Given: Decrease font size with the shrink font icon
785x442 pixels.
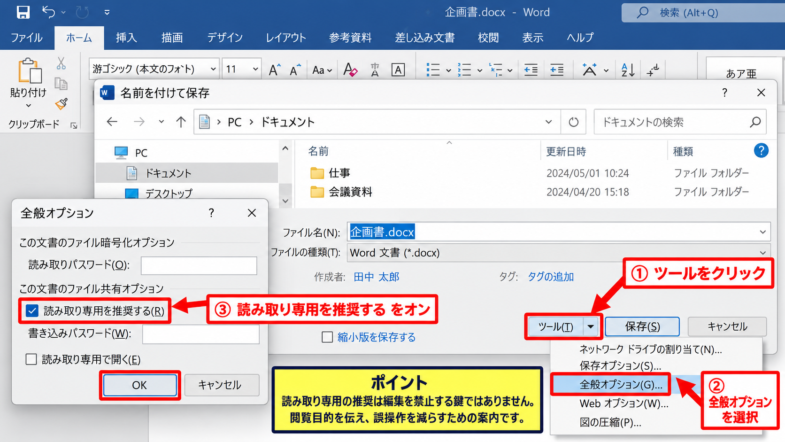Looking at the screenshot, I should (295, 70).
